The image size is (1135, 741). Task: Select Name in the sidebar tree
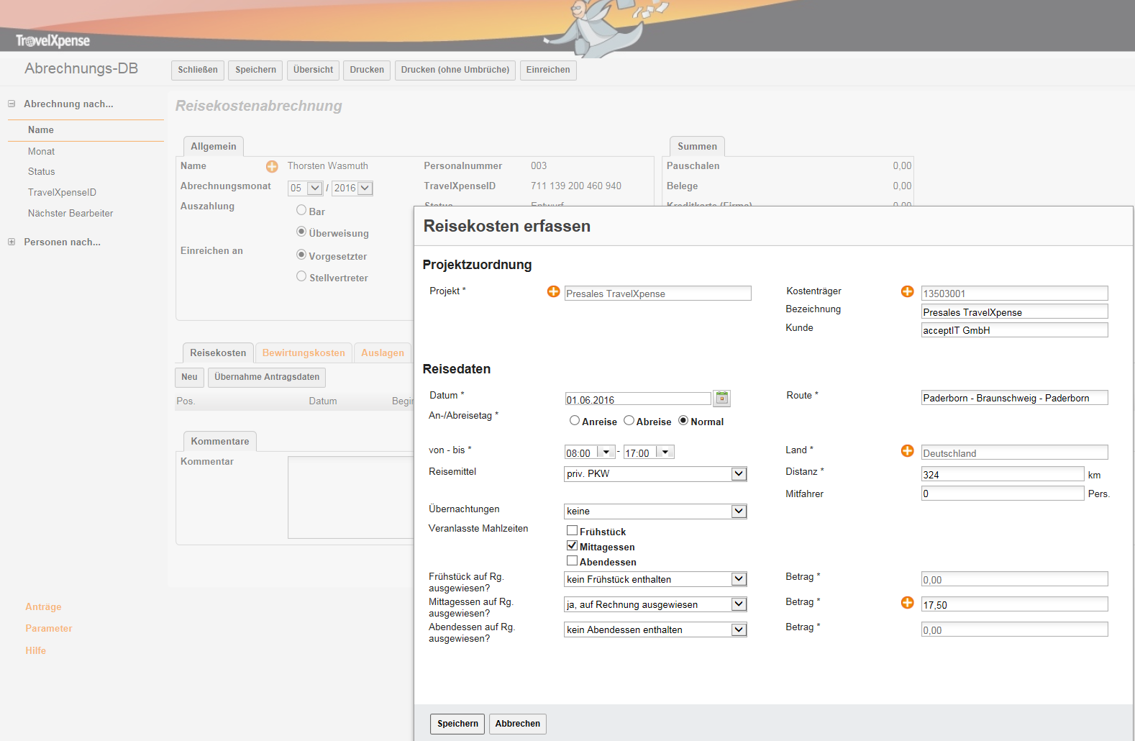tap(41, 129)
